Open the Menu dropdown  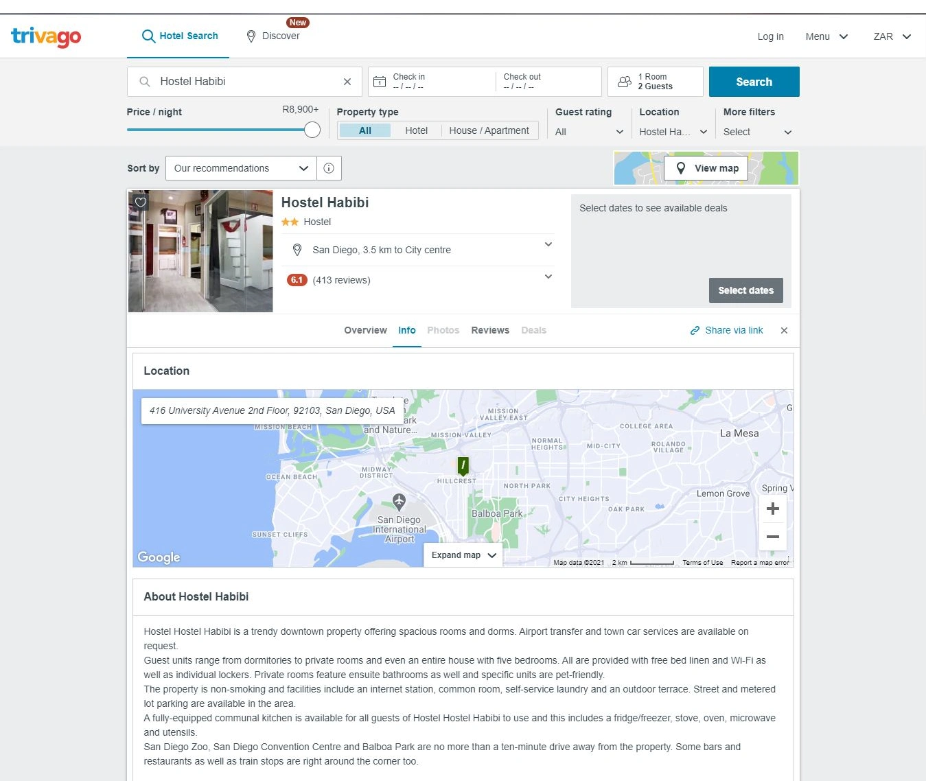(x=826, y=36)
